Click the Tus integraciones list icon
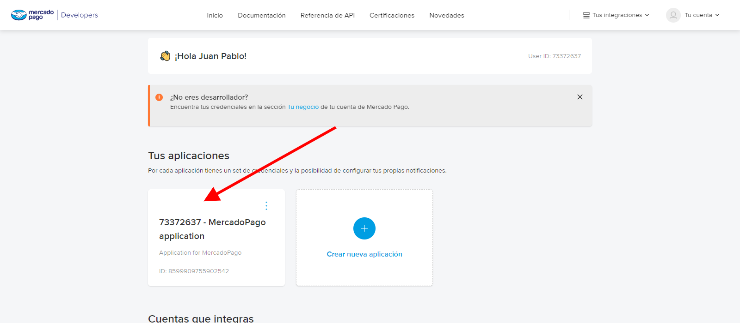The image size is (740, 323). coord(586,15)
